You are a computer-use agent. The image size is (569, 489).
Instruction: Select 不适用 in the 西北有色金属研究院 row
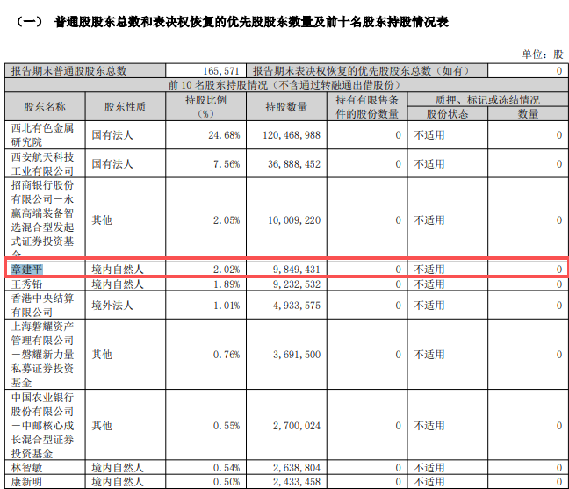coord(429,135)
